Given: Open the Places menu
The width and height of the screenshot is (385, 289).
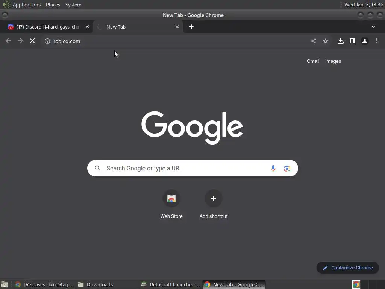Looking at the screenshot, I should [53, 5].
